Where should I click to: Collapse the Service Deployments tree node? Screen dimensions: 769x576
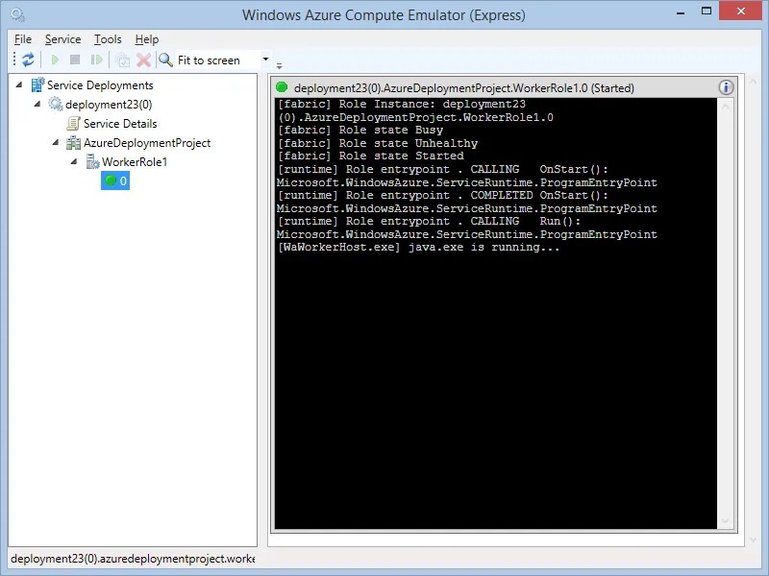(19, 84)
